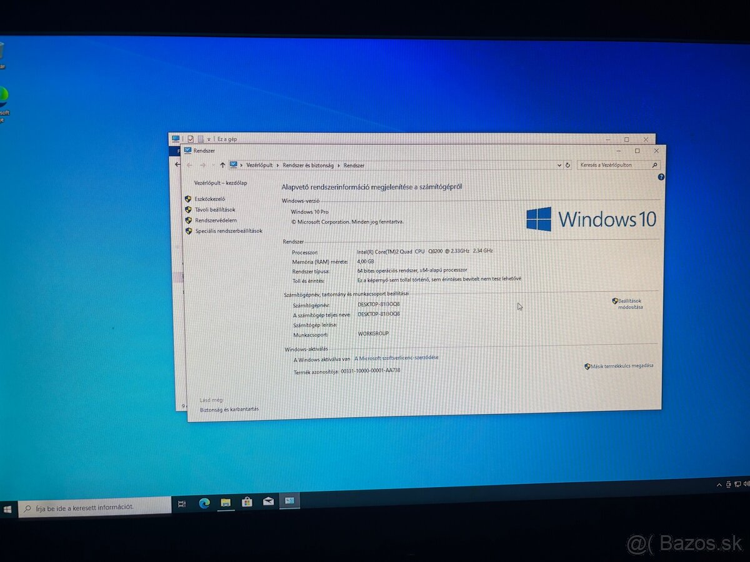Click the back arrow in Rendszer window
The width and height of the screenshot is (750, 562).
click(189, 165)
